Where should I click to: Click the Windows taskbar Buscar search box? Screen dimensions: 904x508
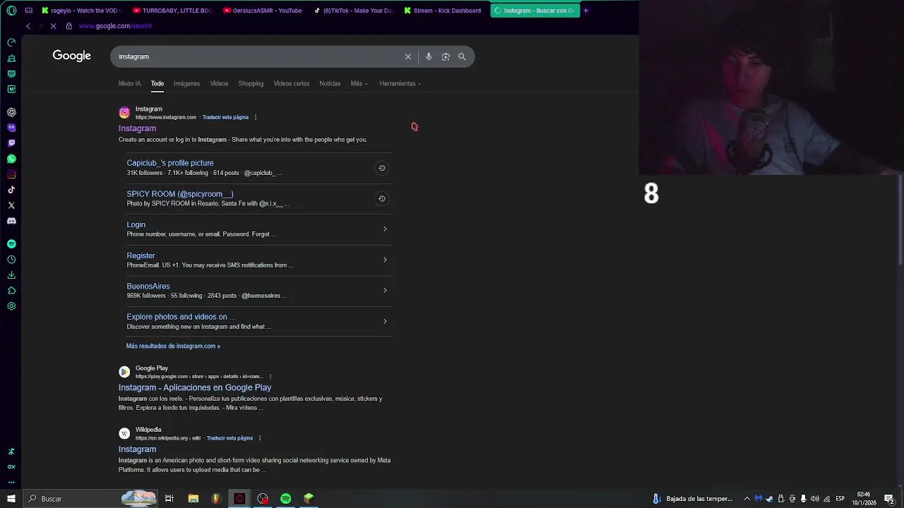click(x=90, y=499)
